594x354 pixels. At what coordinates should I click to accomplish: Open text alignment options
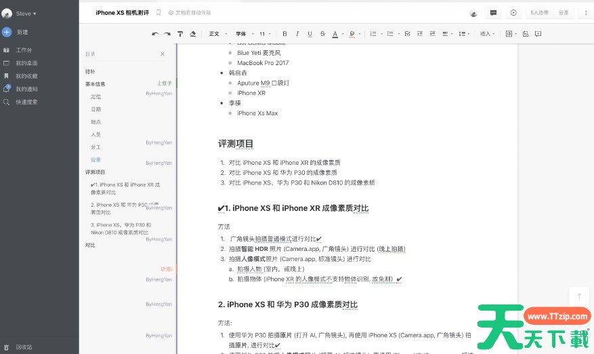coord(448,34)
